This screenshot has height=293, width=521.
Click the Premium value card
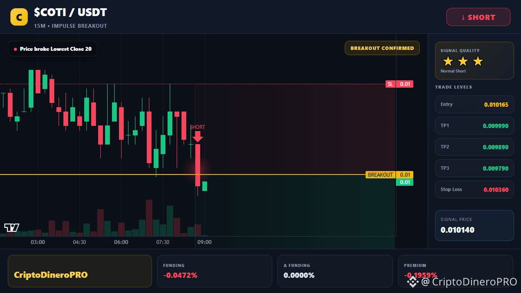coord(455,271)
